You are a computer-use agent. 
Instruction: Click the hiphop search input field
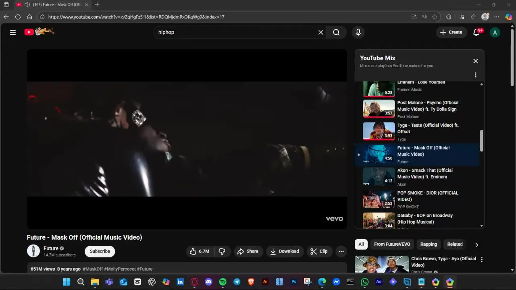[x=236, y=32]
